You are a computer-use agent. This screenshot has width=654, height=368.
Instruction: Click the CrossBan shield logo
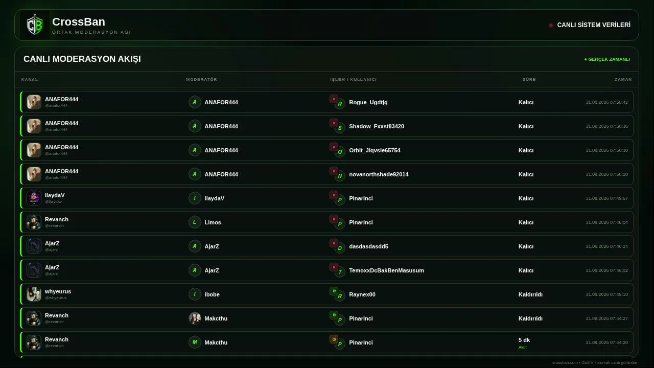(35, 25)
